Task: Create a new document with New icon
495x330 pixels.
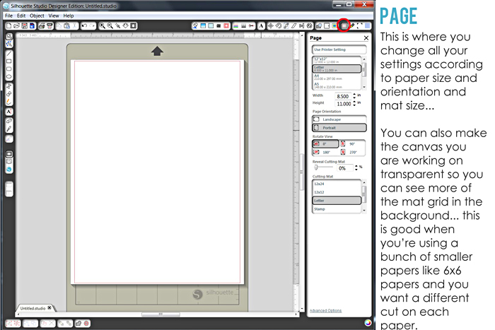Action: pyautogui.click(x=9, y=26)
